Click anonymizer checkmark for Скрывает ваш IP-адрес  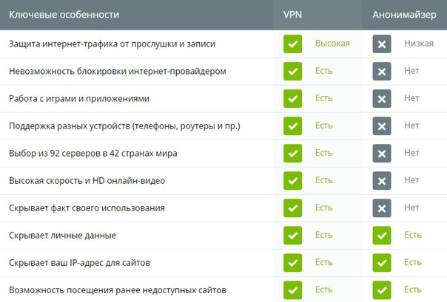(382, 263)
